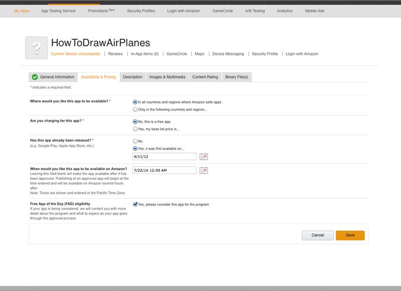Open Analytics in navigation bar
This screenshot has width=401, height=291.
(285, 11)
